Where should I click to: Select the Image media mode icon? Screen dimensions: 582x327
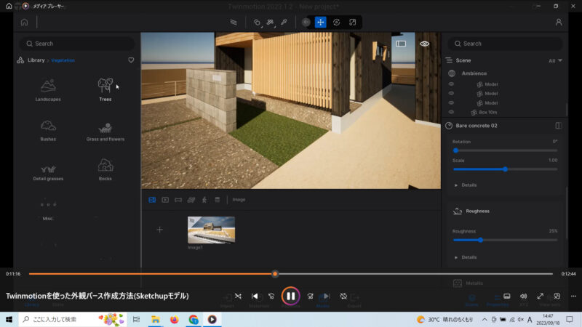[152, 200]
